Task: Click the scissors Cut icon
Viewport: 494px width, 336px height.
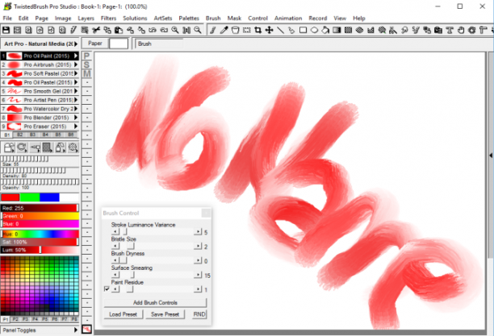Action: [x=96, y=30]
